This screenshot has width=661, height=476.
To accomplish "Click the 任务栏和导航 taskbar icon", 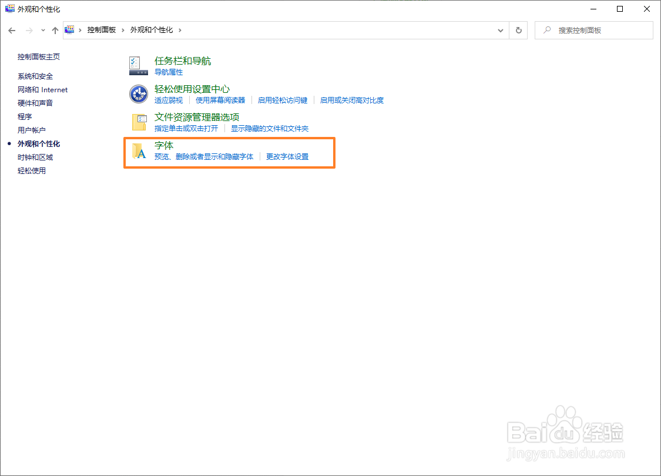I will click(138, 65).
